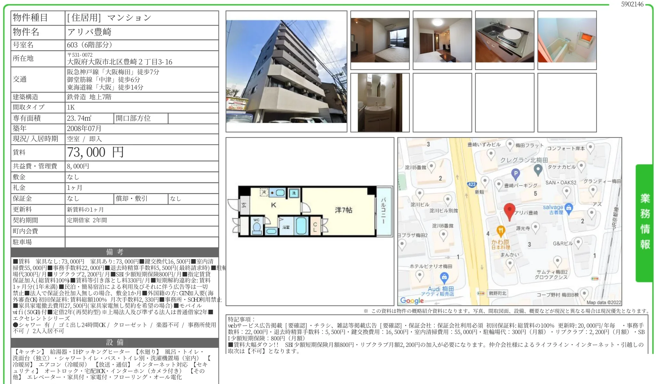Image resolution: width=658 pixels, height=384 pixels.
Task: Open the bathroom bathtub thumbnail
Action: [567, 40]
